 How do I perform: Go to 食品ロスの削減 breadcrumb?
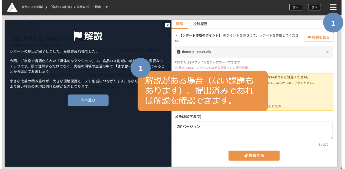click(x=32, y=7)
